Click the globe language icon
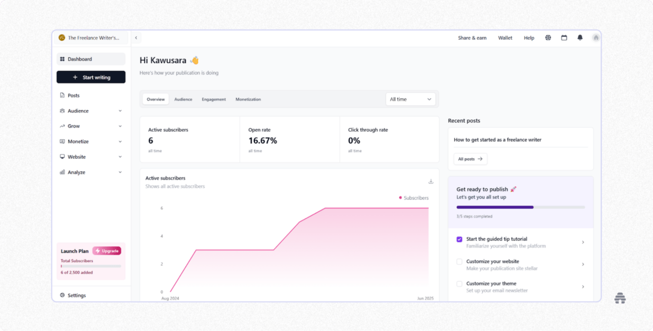Image resolution: width=653 pixels, height=331 pixels. tap(548, 37)
